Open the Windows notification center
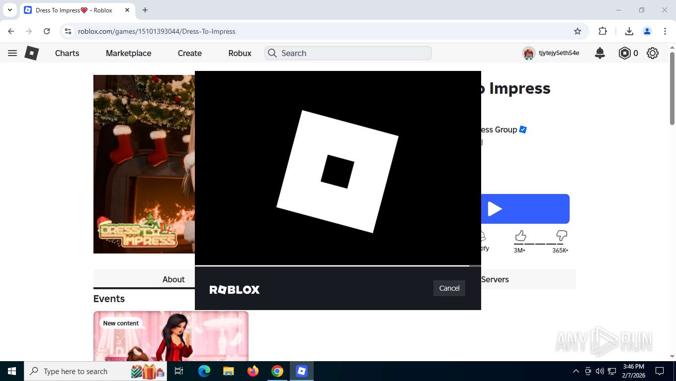Screen dimensions: 676x381 click(660, 371)
